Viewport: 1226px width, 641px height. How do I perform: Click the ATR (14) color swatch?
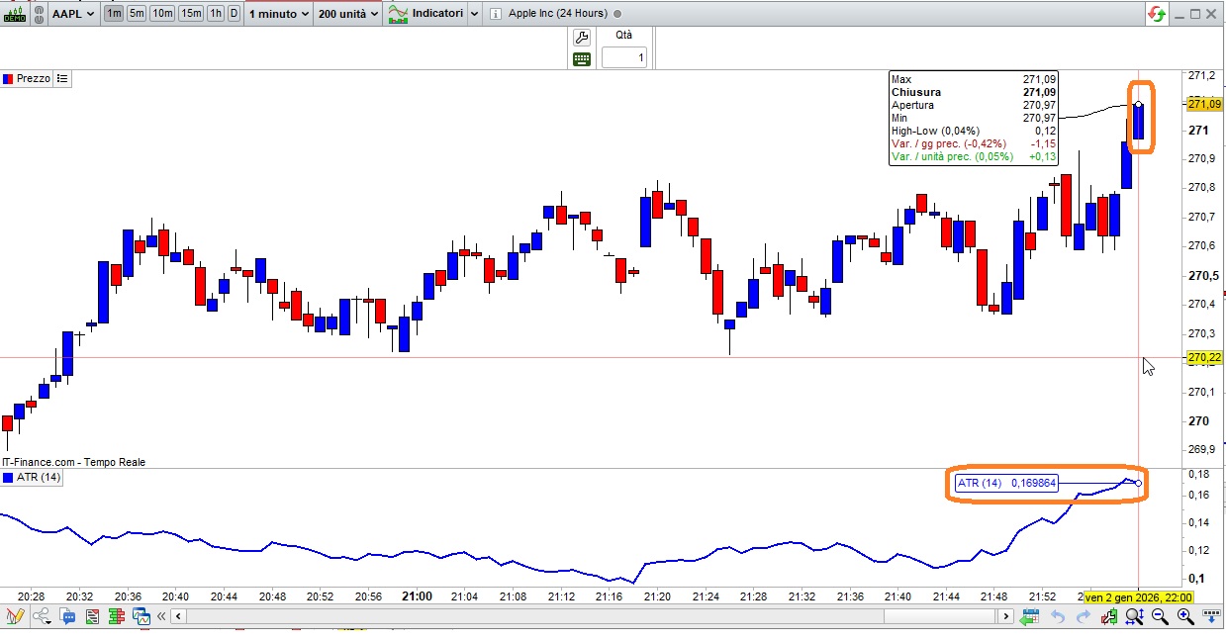coord(8,478)
